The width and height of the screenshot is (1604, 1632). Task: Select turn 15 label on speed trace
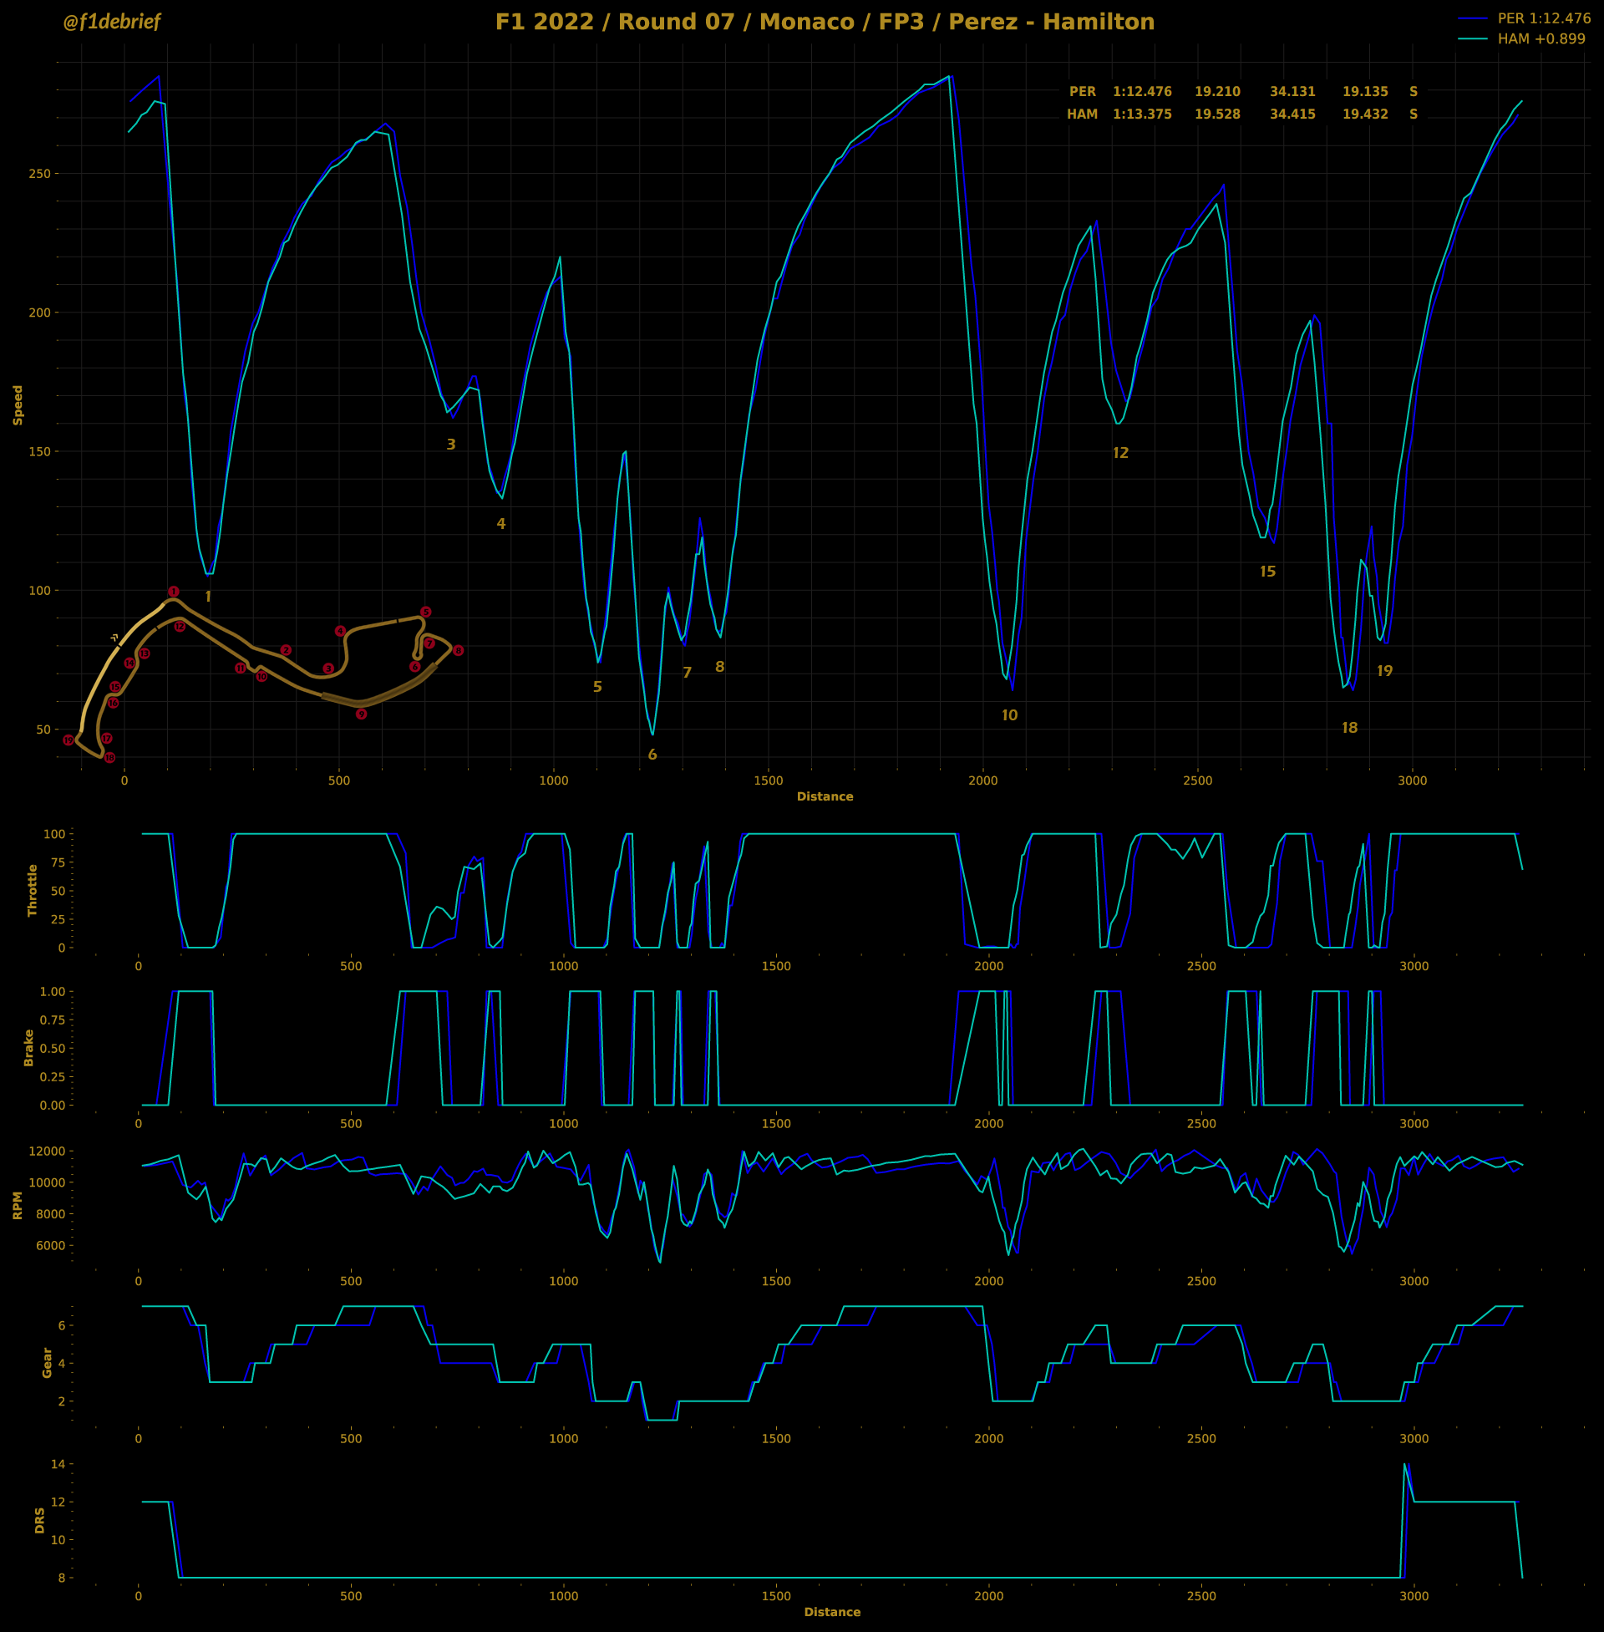(x=1268, y=572)
